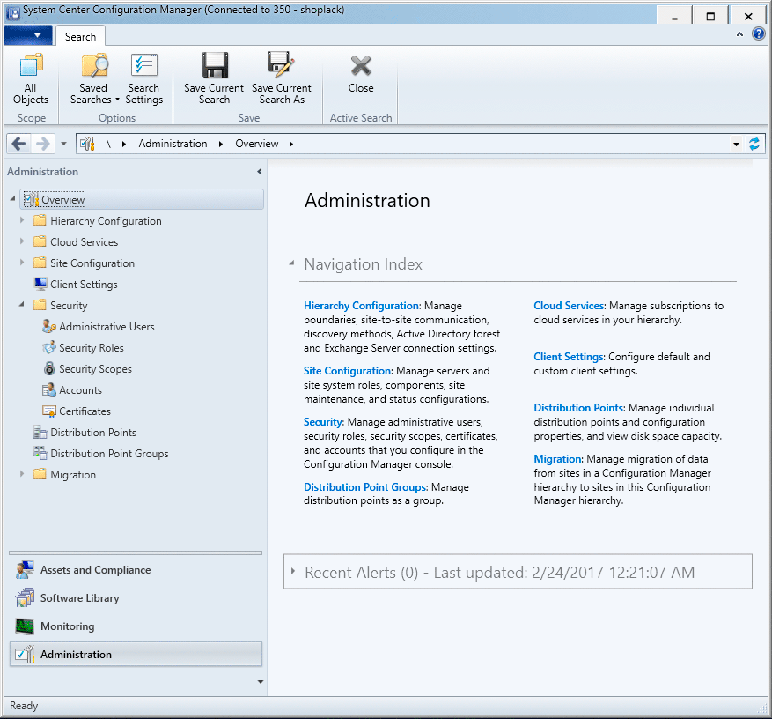Open the help question mark icon

click(x=759, y=34)
